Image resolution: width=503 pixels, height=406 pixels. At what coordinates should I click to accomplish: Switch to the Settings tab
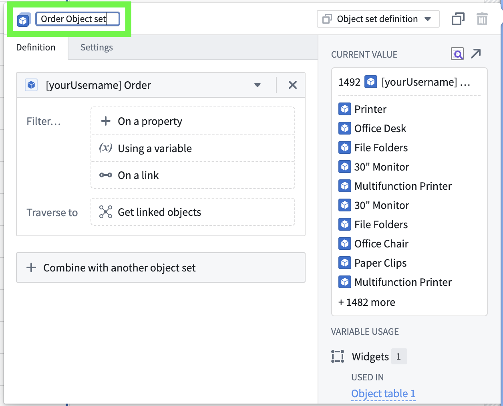point(96,47)
